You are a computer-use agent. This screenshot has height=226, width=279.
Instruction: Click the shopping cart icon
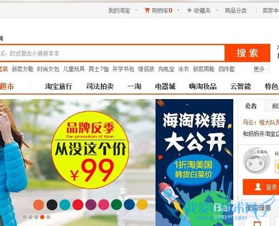[x=147, y=11]
